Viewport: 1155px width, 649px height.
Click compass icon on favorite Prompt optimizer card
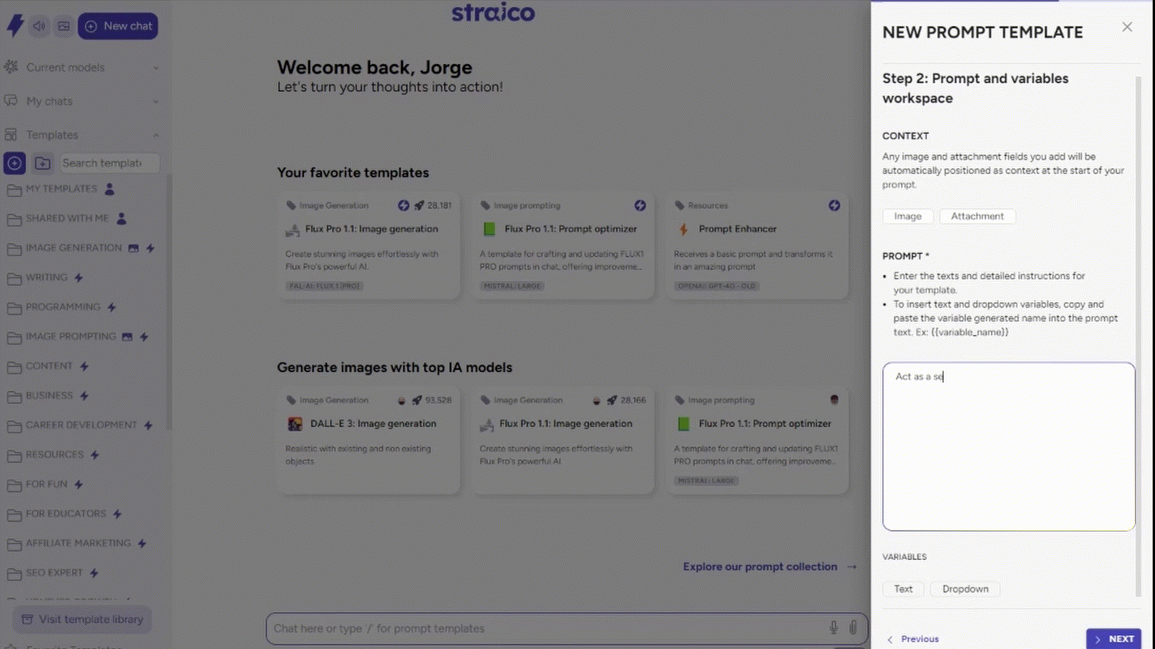click(x=640, y=206)
